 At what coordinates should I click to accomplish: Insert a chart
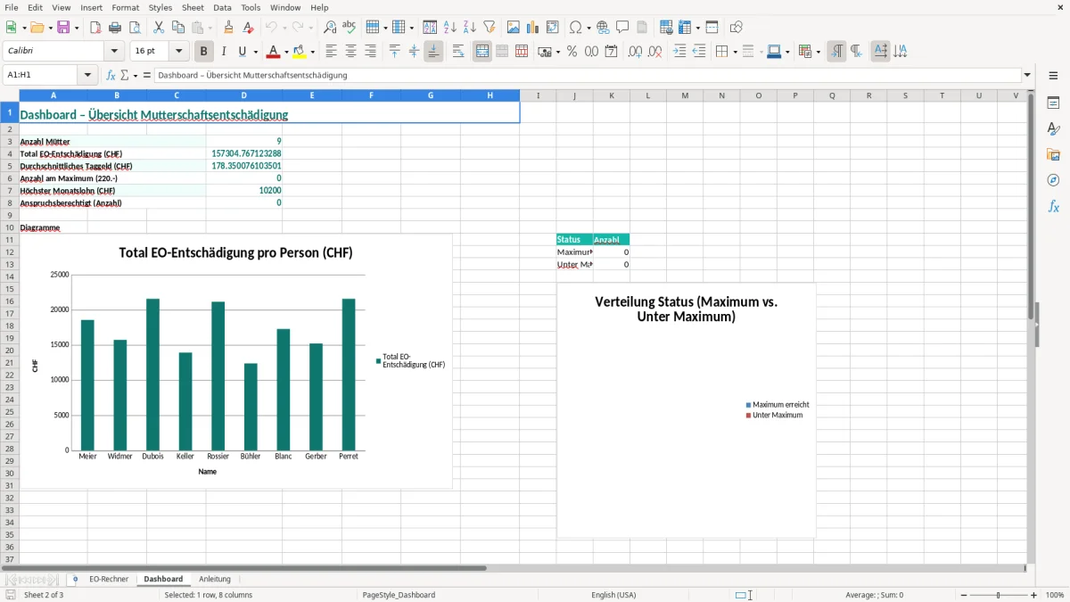(x=533, y=28)
